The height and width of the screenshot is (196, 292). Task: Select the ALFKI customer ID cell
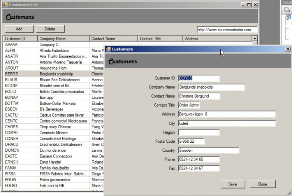[x=21, y=51]
